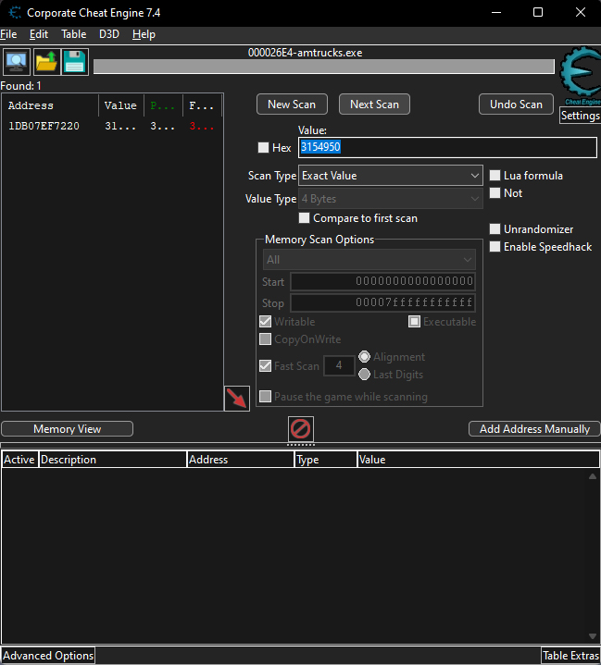Click the scan progress bar
The image size is (601, 665).
tap(323, 67)
